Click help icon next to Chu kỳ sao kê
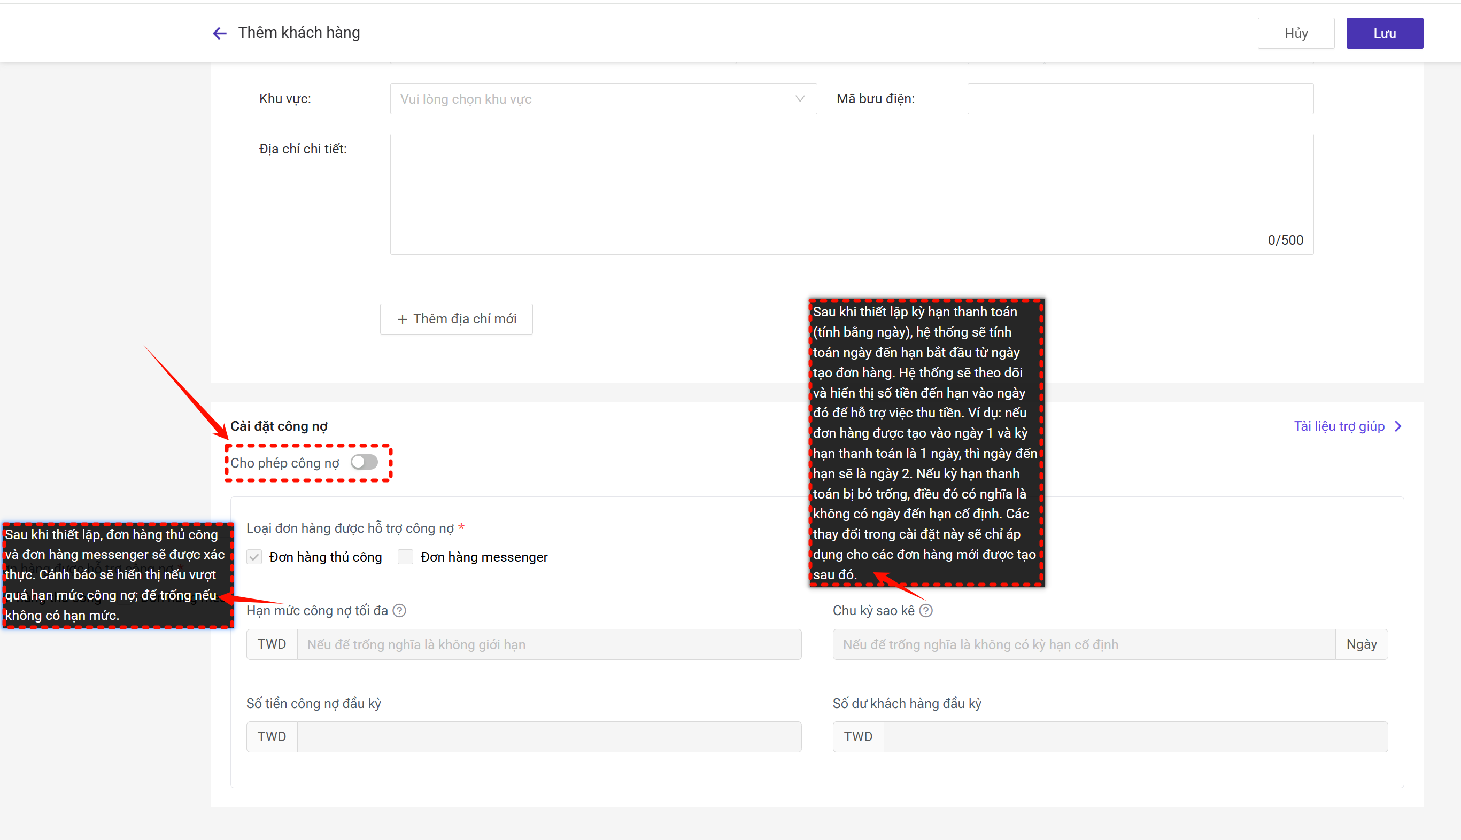This screenshot has height=840, width=1461. point(925,610)
